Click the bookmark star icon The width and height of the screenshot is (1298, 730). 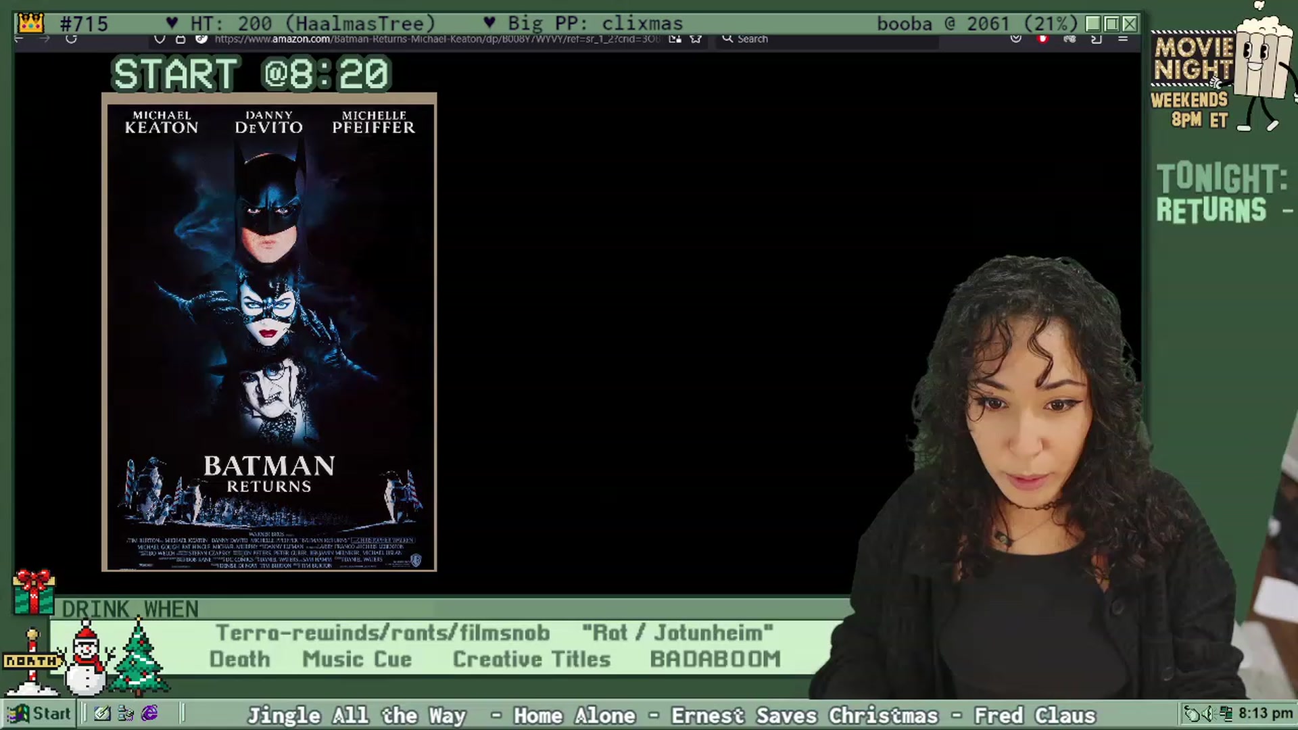696,39
